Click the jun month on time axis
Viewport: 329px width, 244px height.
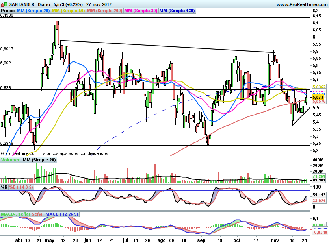pos(87,240)
